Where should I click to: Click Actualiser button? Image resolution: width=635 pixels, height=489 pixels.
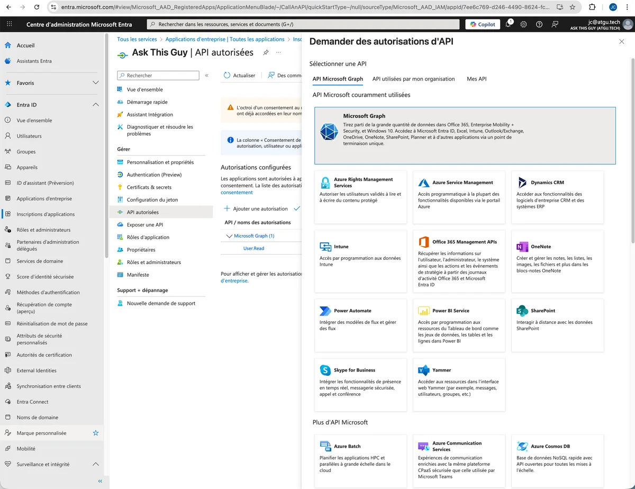click(239, 76)
